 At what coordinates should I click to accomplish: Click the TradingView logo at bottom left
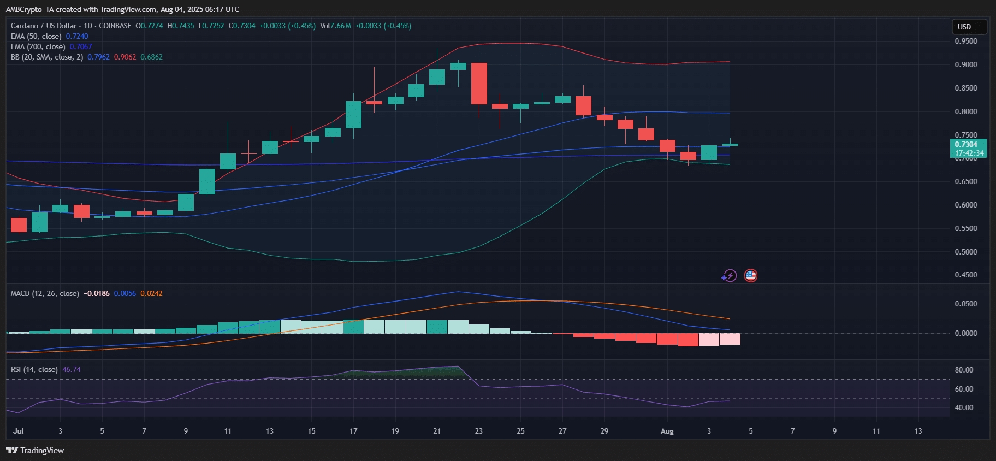(x=35, y=451)
